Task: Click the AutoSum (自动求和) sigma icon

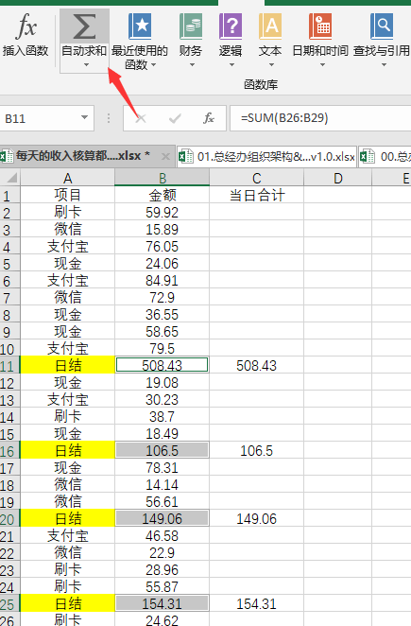Action: [84, 26]
